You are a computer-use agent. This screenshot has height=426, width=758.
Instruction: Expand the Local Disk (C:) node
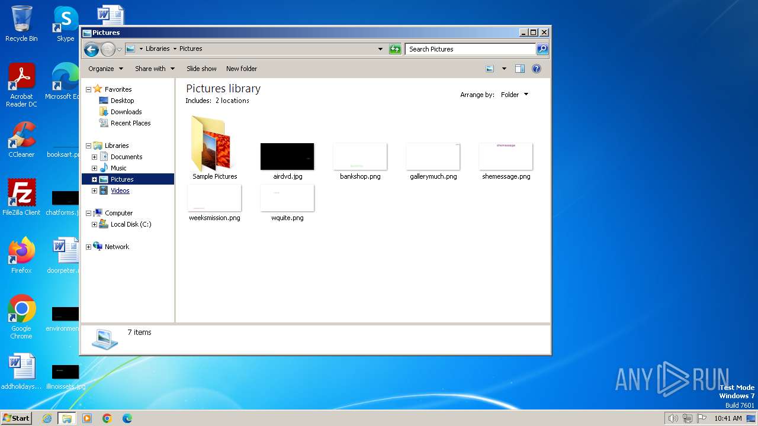[94, 224]
